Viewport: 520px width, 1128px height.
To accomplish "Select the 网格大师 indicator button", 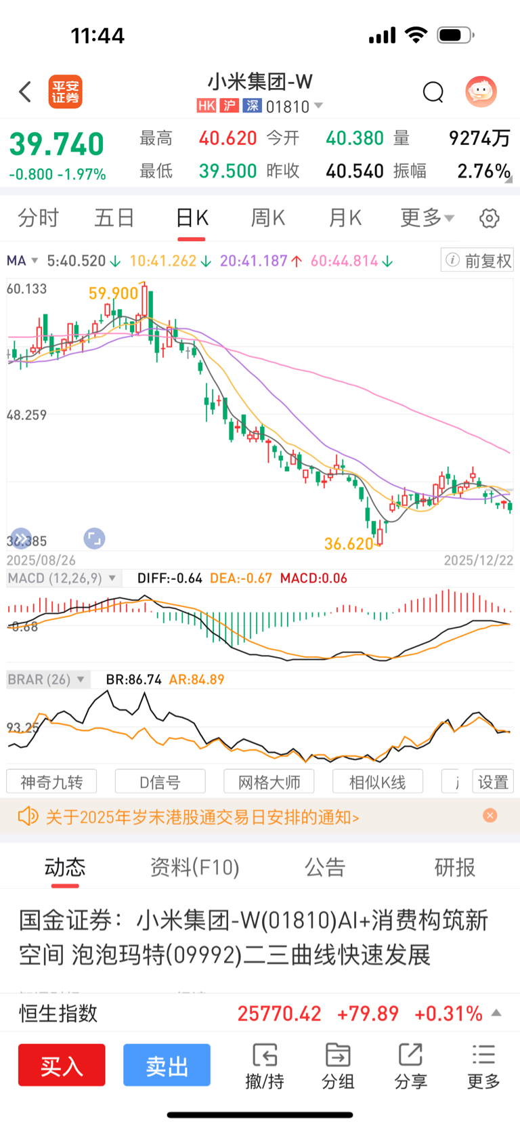I will [x=269, y=782].
